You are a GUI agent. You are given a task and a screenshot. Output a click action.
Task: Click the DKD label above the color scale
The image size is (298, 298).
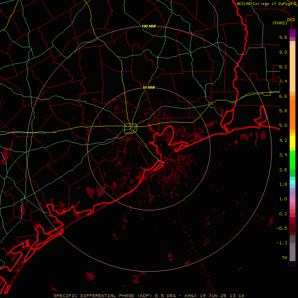291,20
